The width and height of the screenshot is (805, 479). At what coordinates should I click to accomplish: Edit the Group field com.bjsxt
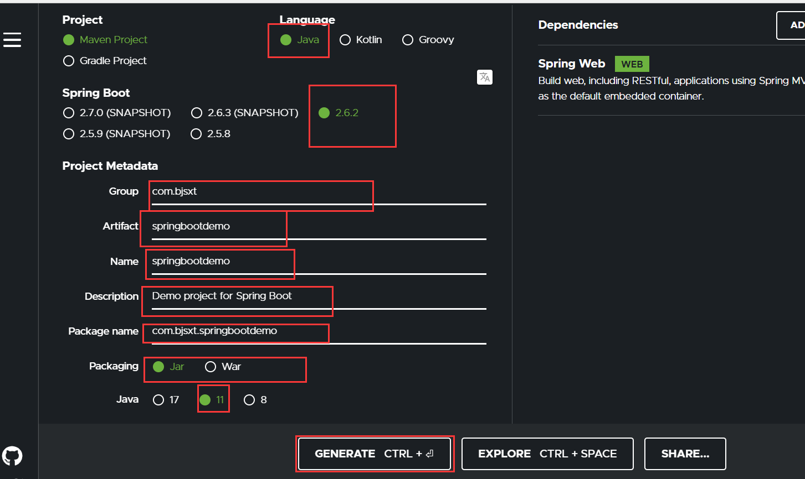[x=319, y=192]
